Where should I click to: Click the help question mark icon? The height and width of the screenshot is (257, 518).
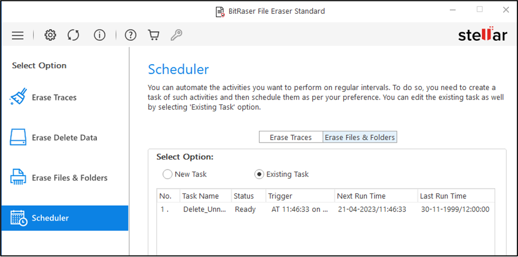tap(130, 36)
